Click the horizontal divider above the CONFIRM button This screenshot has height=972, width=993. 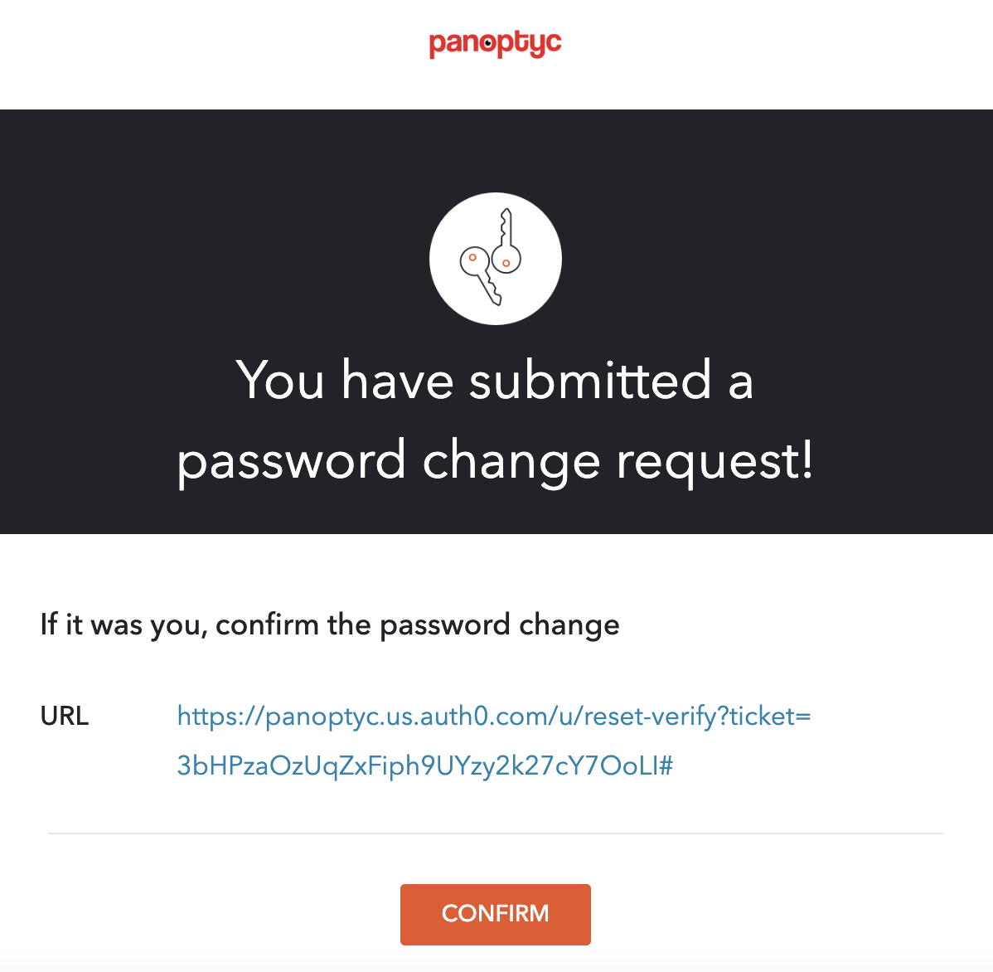(x=495, y=833)
